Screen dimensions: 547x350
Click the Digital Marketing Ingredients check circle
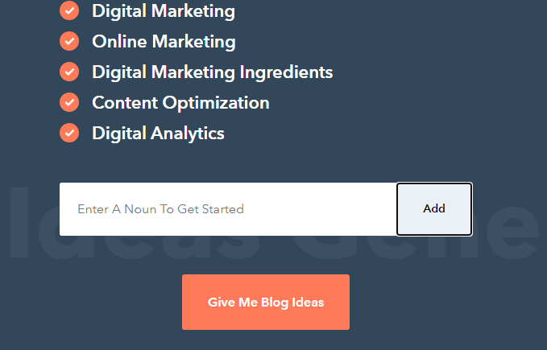[69, 72]
